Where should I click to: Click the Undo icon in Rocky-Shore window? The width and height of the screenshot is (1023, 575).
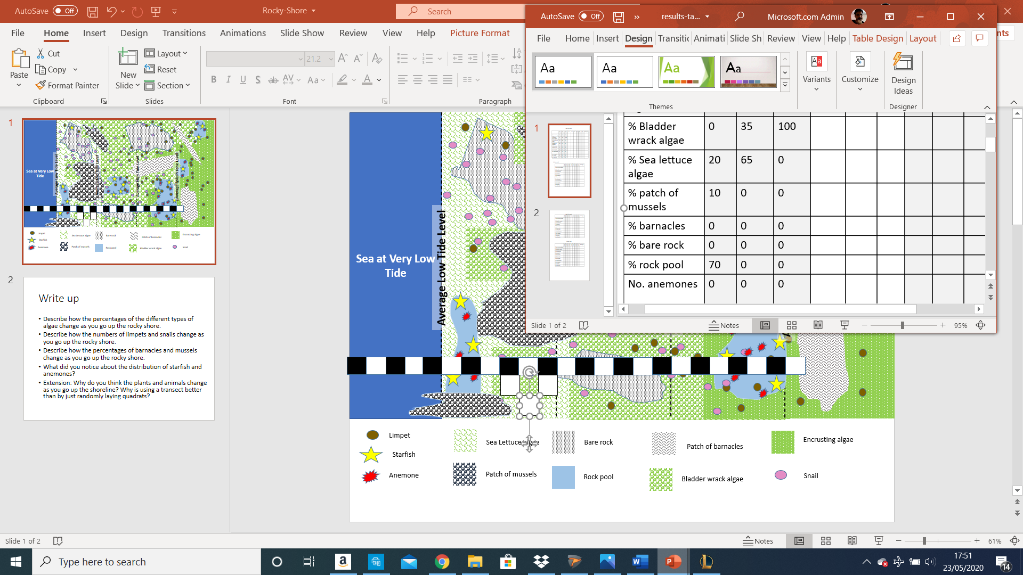click(111, 11)
